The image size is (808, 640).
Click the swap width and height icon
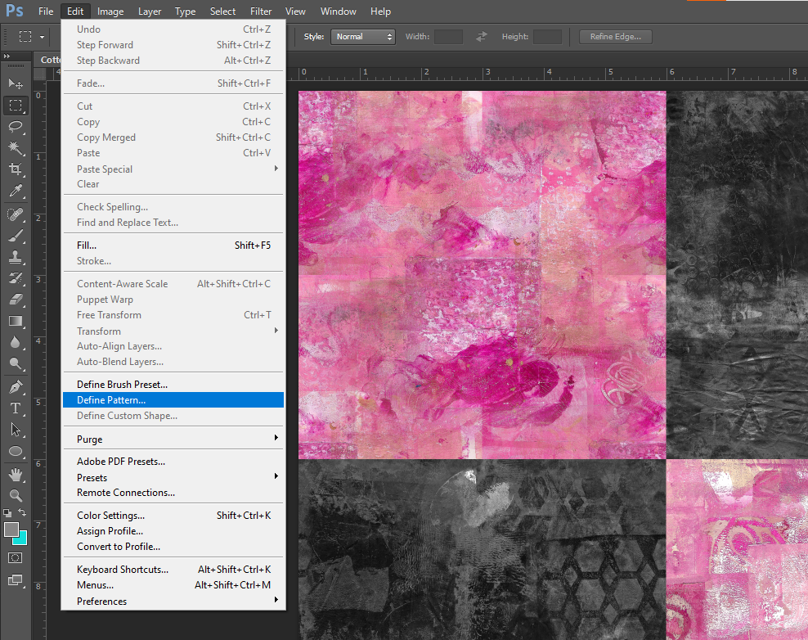[x=482, y=37]
